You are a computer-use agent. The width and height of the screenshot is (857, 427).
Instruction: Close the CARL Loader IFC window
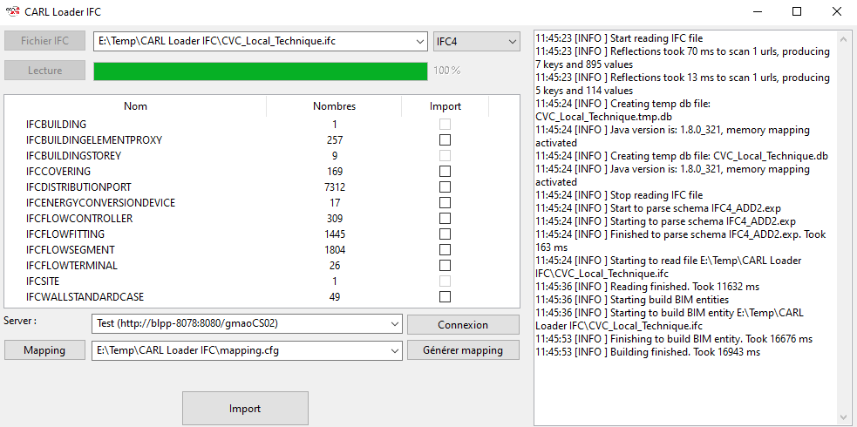837,11
